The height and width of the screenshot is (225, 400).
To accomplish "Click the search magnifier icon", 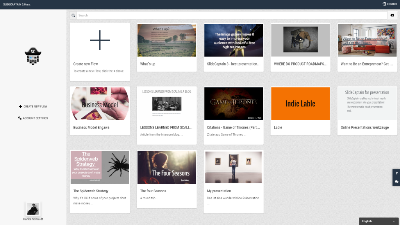I will click(73, 16).
